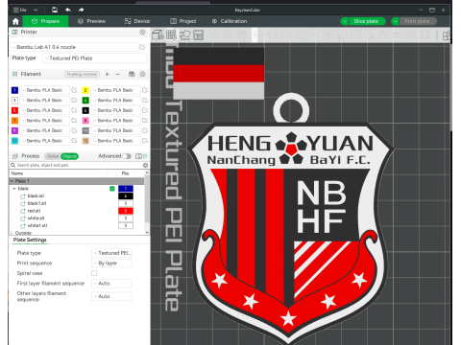Redo the last action
This screenshot has height=345, width=461.
click(x=81, y=10)
